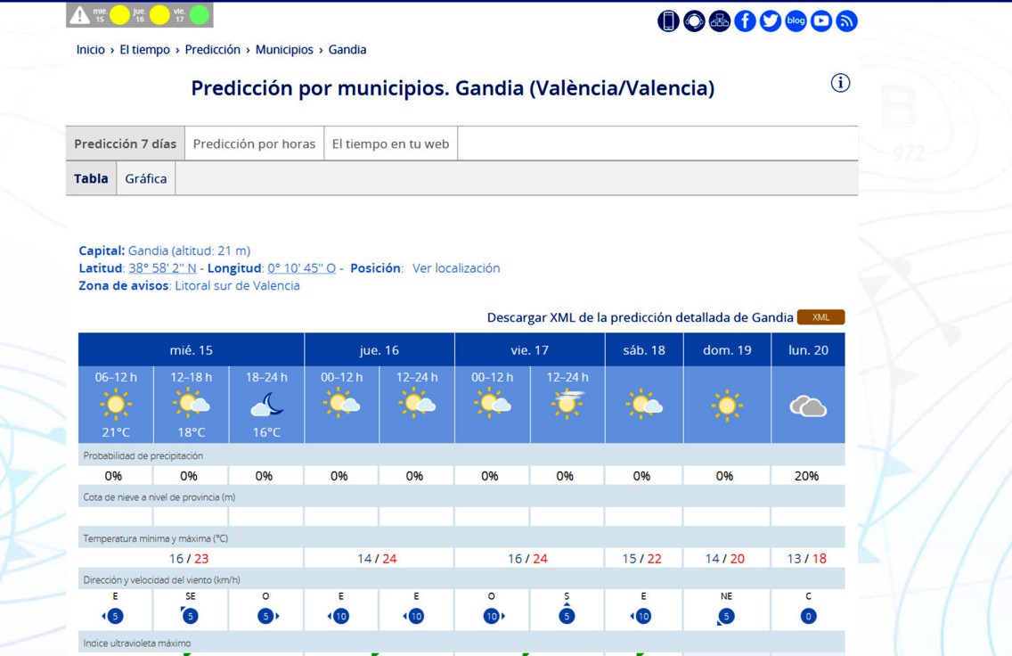Go to Municipios breadcrumb link
The height and width of the screenshot is (656, 1012).
(x=284, y=50)
